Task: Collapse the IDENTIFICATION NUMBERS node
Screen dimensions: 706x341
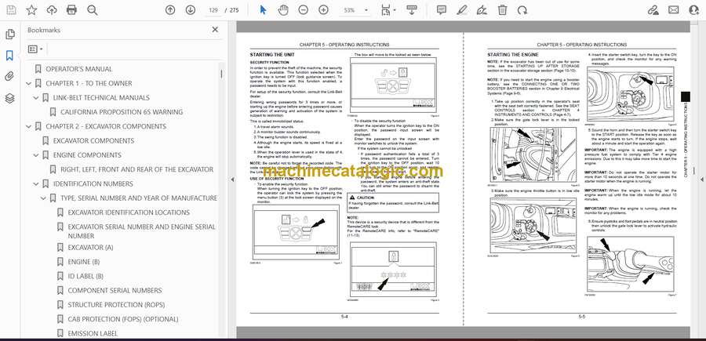Action: [x=36, y=184]
